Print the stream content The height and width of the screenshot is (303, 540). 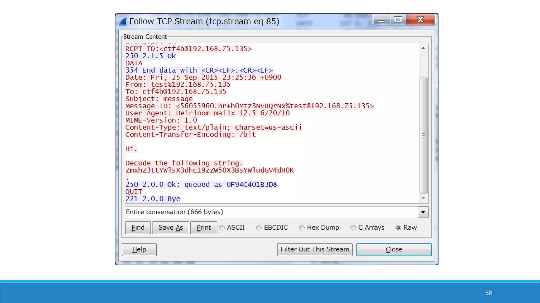[204, 228]
